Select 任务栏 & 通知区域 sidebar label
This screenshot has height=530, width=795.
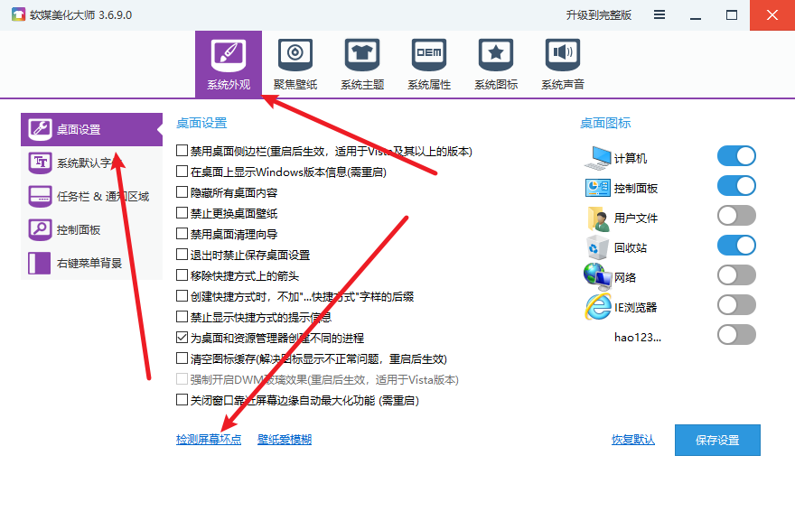click(103, 197)
